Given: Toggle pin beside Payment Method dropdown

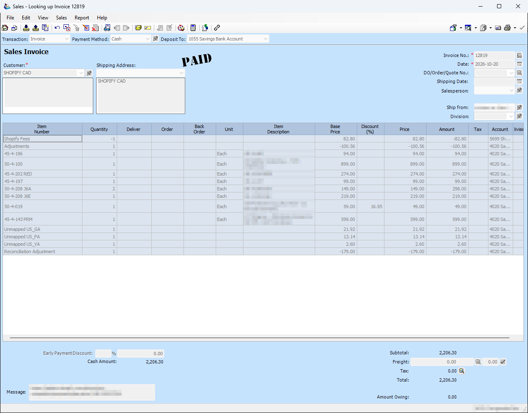Looking at the screenshot, I should (x=156, y=38).
